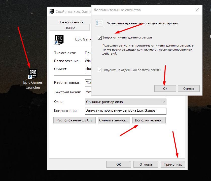Click the checklist icon in the Advanced Properties dialog
Viewport: 211px width, 181px height.
click(99, 23)
